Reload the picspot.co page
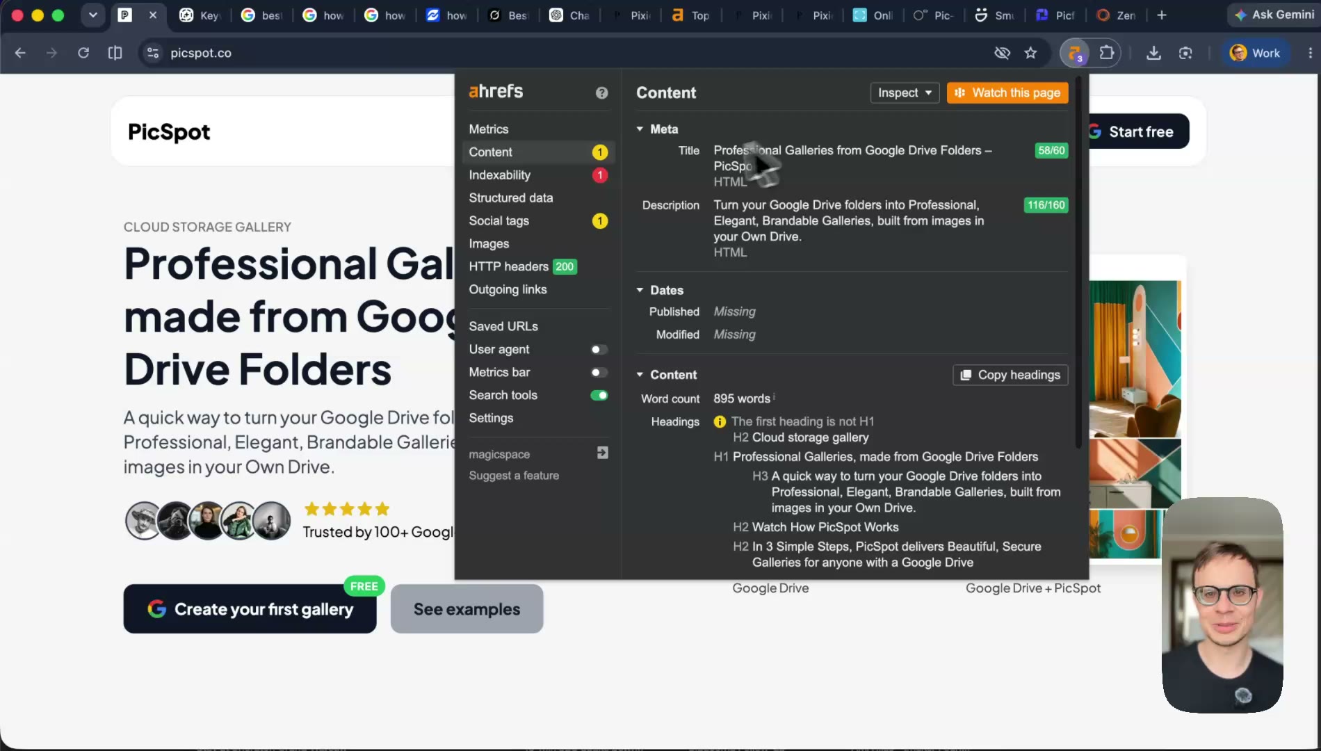Viewport: 1321px width, 751px height. [x=83, y=53]
